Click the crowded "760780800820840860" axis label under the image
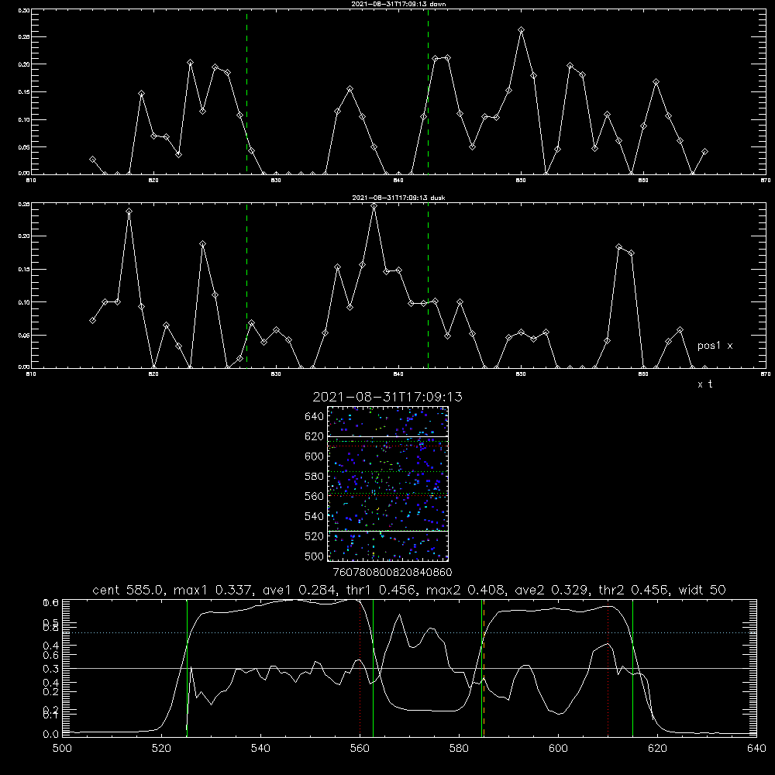Screen dimensions: 775x775 [392, 573]
